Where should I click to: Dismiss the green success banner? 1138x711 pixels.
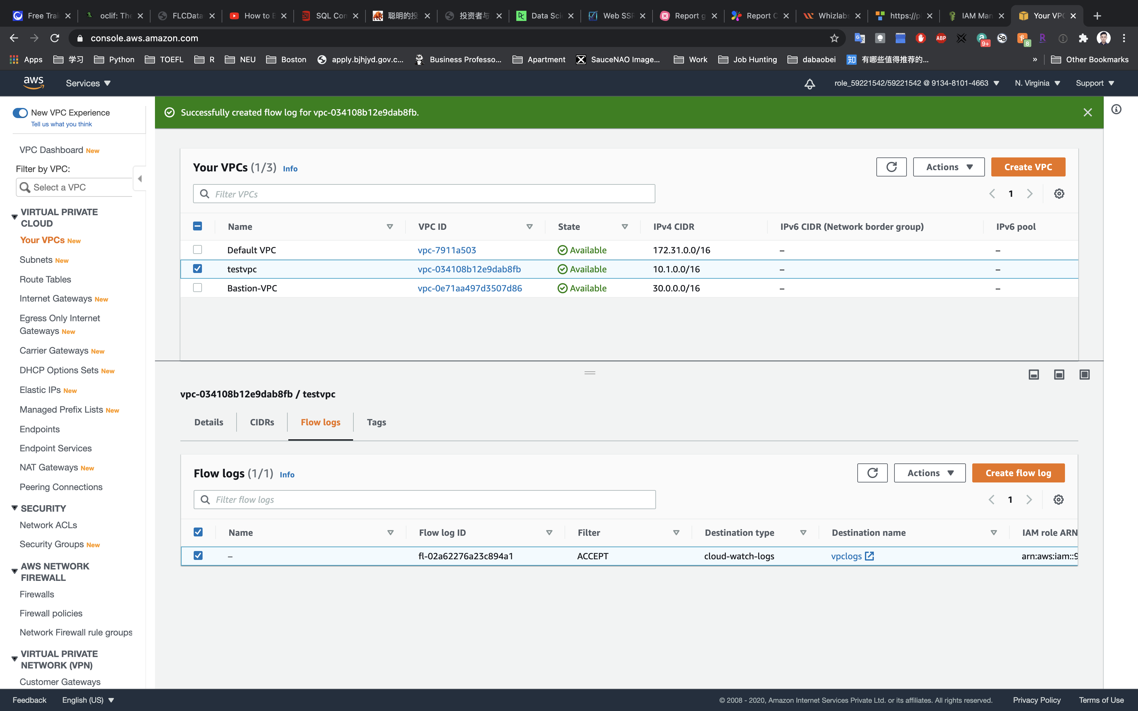pos(1087,112)
